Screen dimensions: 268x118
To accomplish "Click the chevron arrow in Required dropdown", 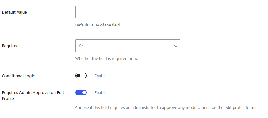I will (x=176, y=46).
